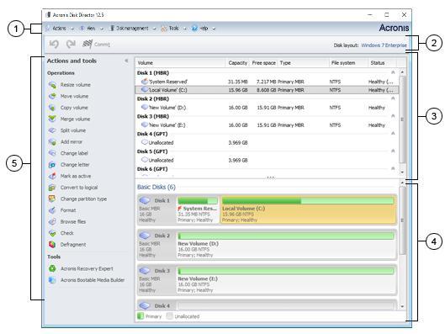Click the Basic Disks (6) heading
The image size is (445, 334).
coord(156,187)
